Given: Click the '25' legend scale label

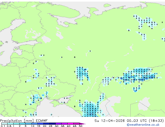Looking at the screenshot, I should tap(50, 126).
